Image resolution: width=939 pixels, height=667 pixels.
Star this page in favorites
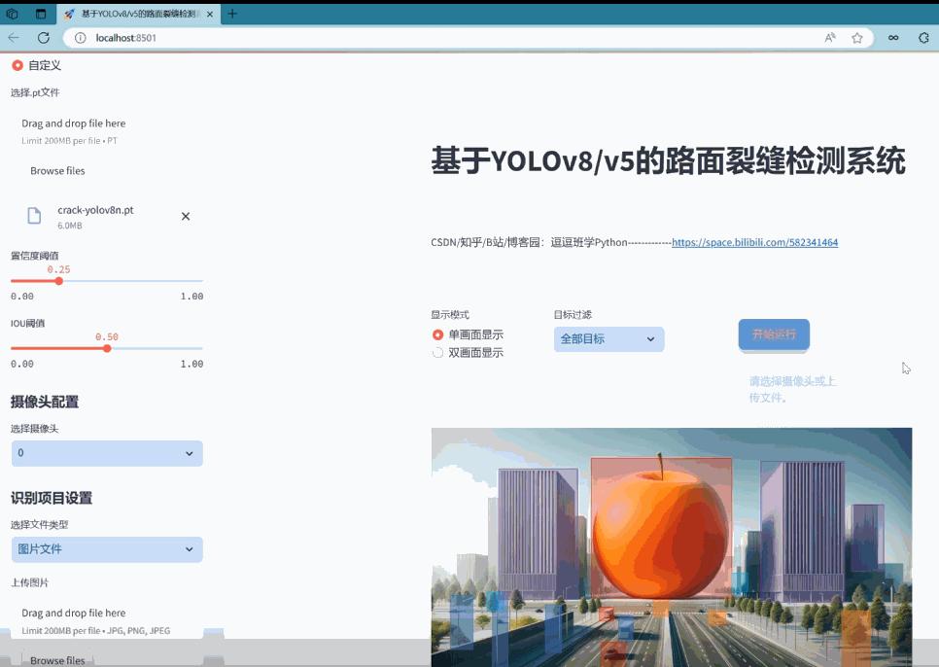857,38
